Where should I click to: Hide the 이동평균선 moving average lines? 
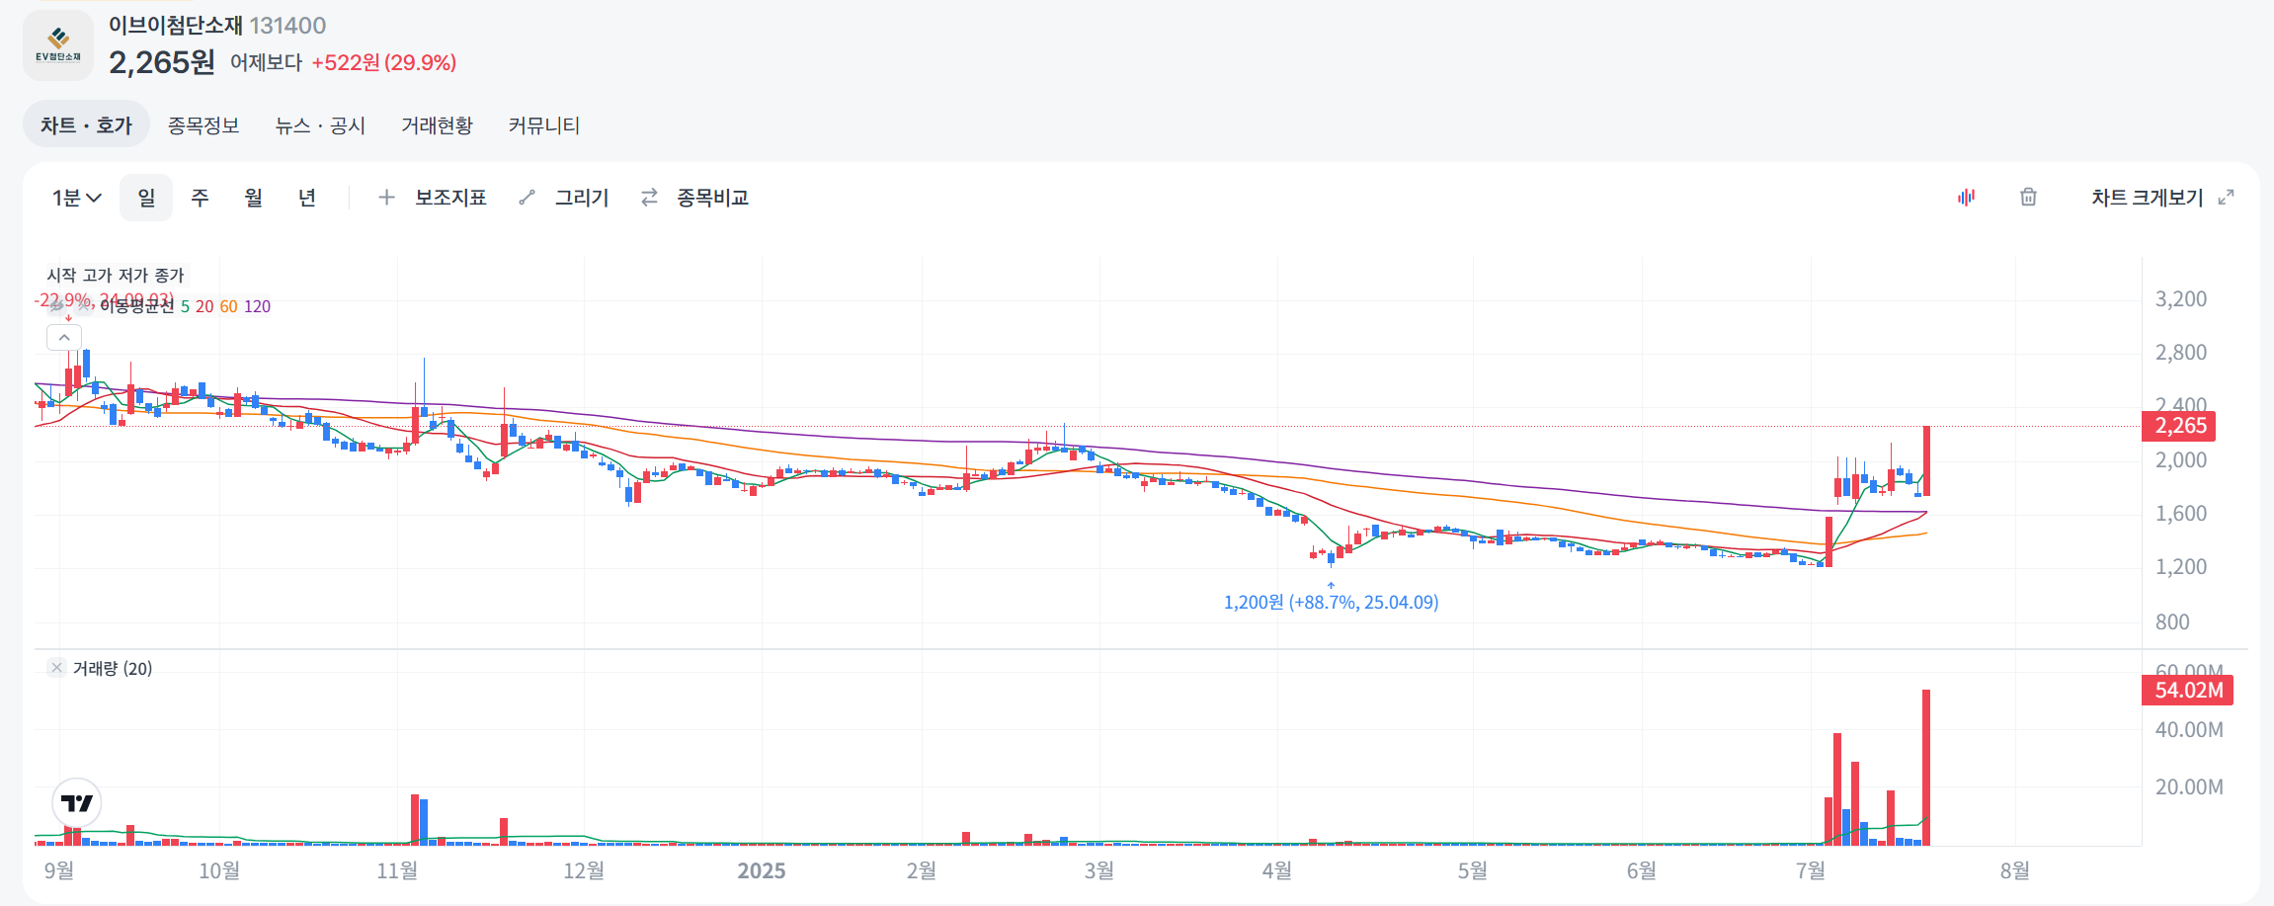click(57, 306)
